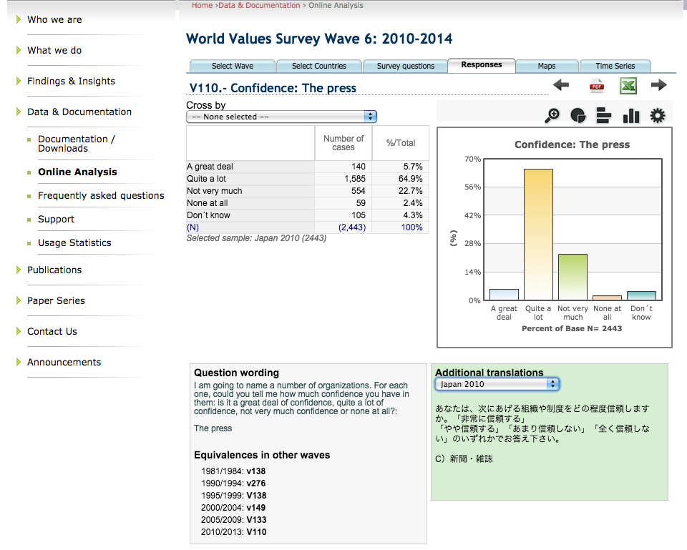Switch to the Select Countries tab

(x=318, y=66)
